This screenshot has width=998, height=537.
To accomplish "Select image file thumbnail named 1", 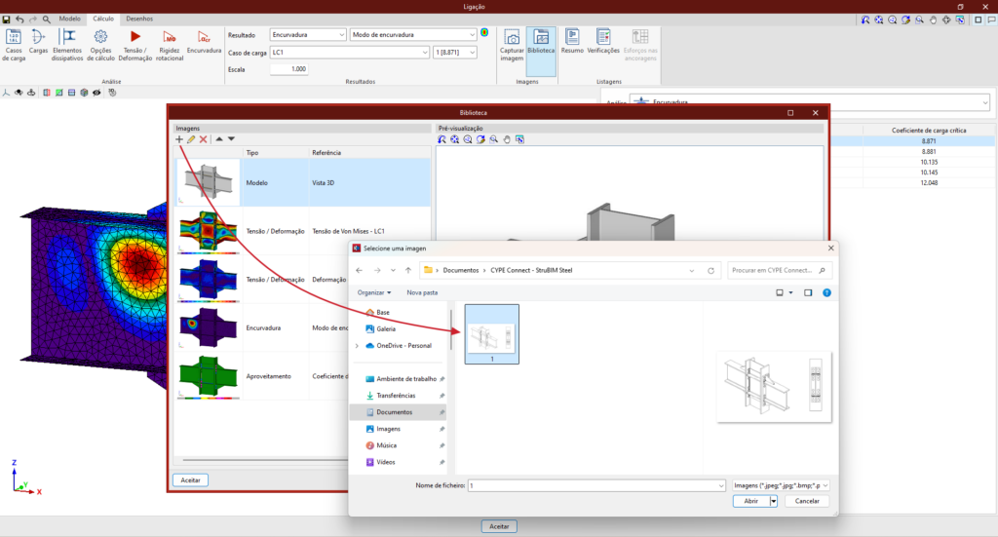I will pyautogui.click(x=492, y=334).
